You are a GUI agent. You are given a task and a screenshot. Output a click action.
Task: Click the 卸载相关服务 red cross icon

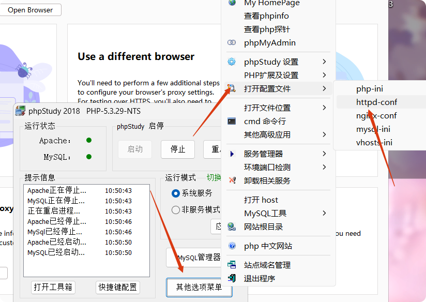point(232,180)
